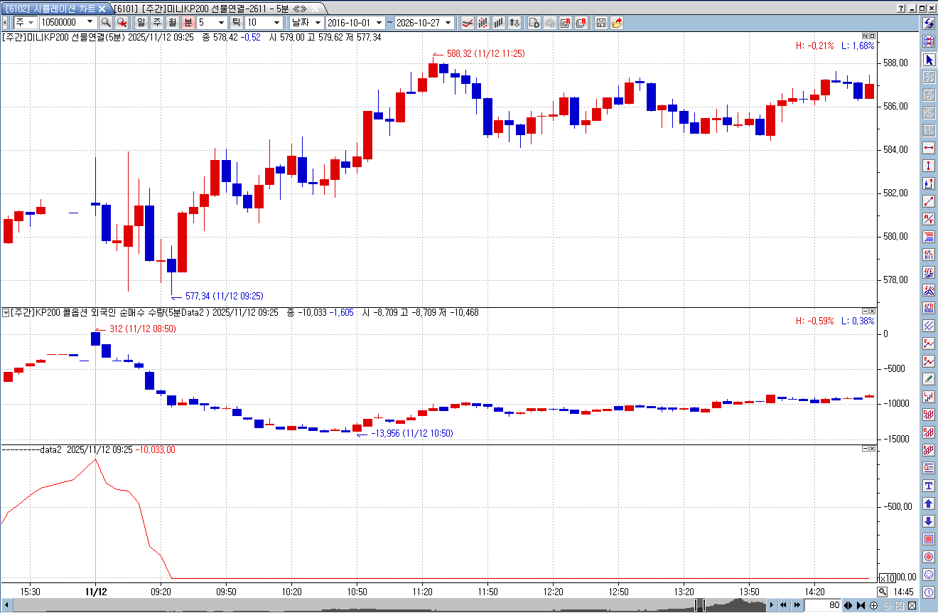Image resolution: width=938 pixels, height=613 pixels.
Task: Open the 날짜 date mode dropdown
Action: tap(317, 23)
